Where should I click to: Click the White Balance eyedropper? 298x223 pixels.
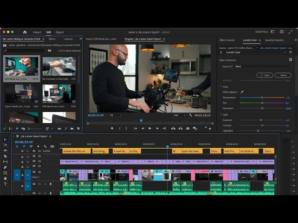(x=242, y=92)
